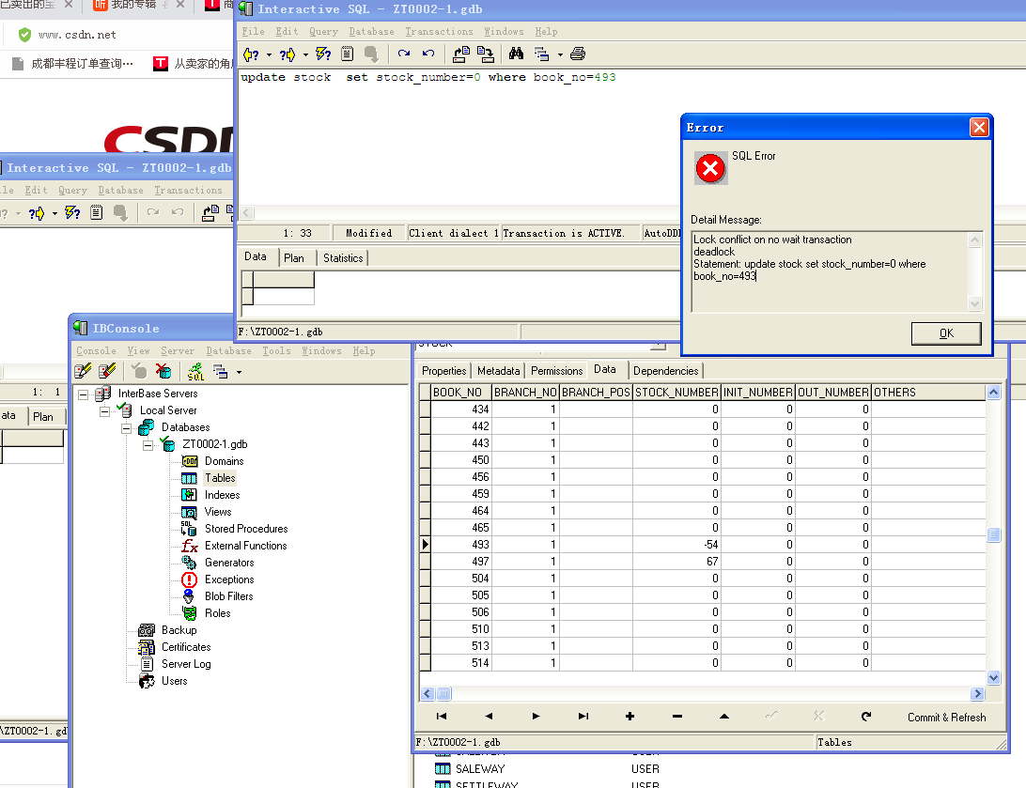Click STOCK_NUMBER column header in grid

click(676, 393)
